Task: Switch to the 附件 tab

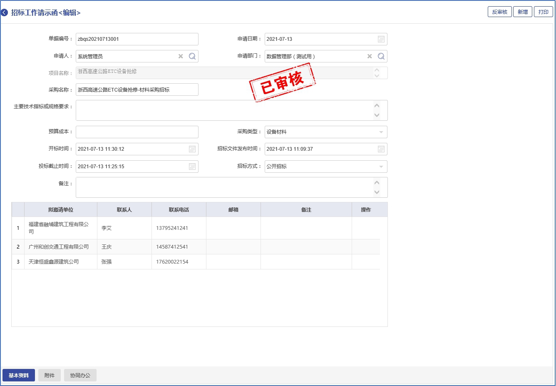Action: pyautogui.click(x=50, y=375)
